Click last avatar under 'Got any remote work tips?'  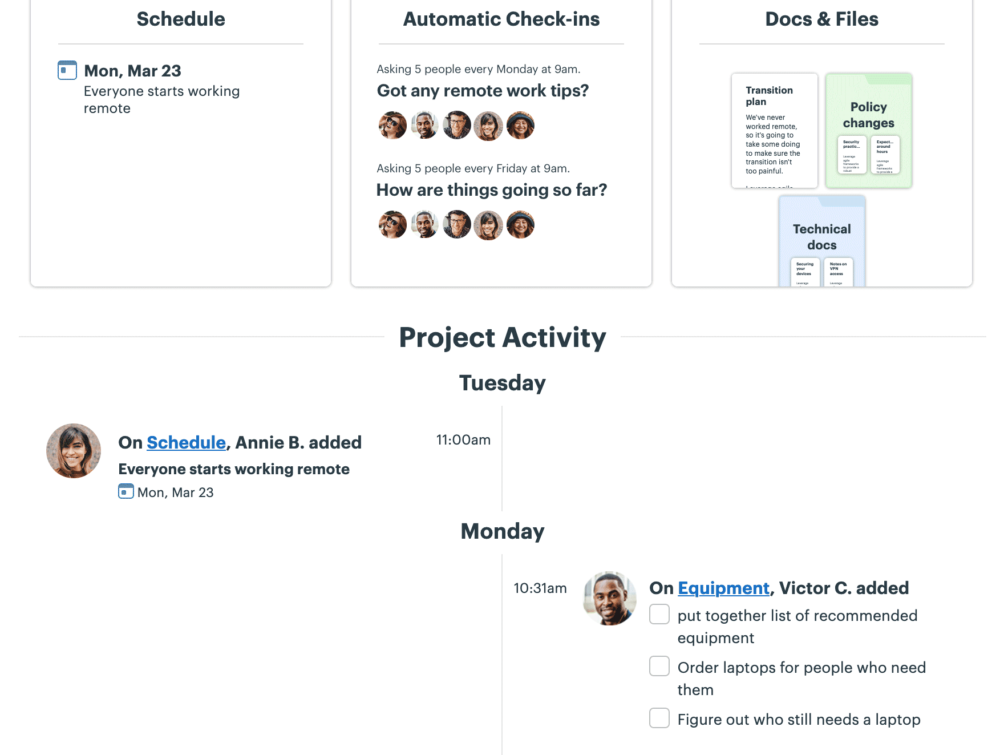pyautogui.click(x=520, y=126)
